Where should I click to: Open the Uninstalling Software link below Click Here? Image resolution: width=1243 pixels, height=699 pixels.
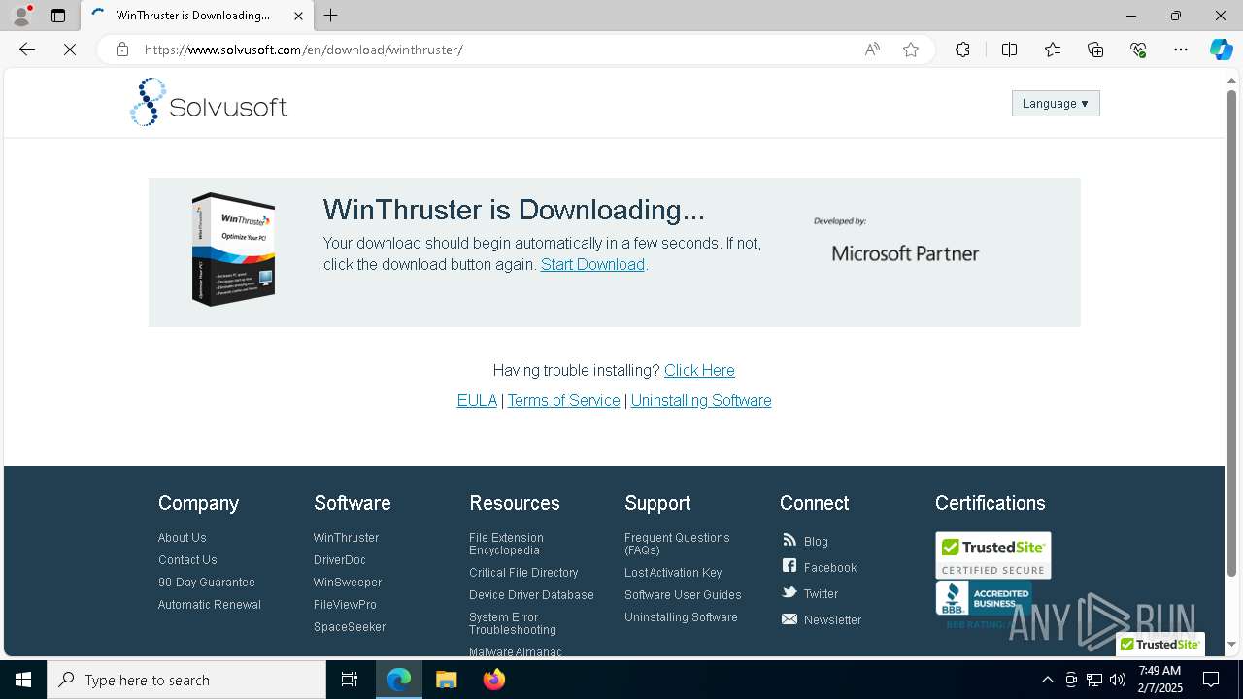(701, 400)
